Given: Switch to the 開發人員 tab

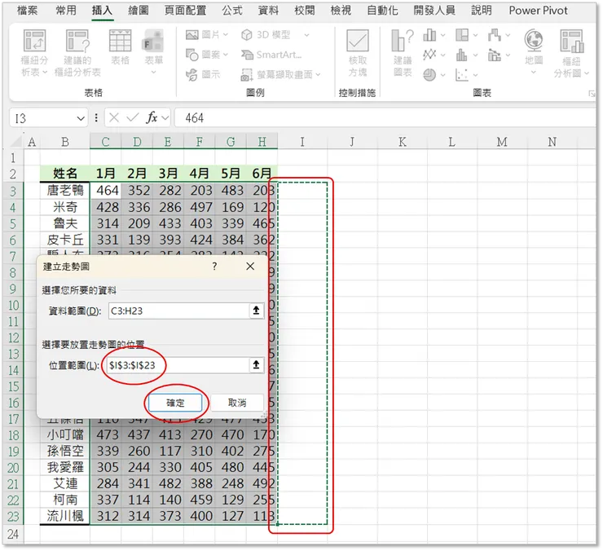Looking at the screenshot, I should pos(434,11).
